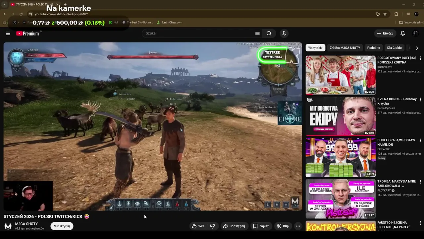Open the account avatar menu
Image resolution: width=424 pixels, height=239 pixels.
[x=415, y=33]
